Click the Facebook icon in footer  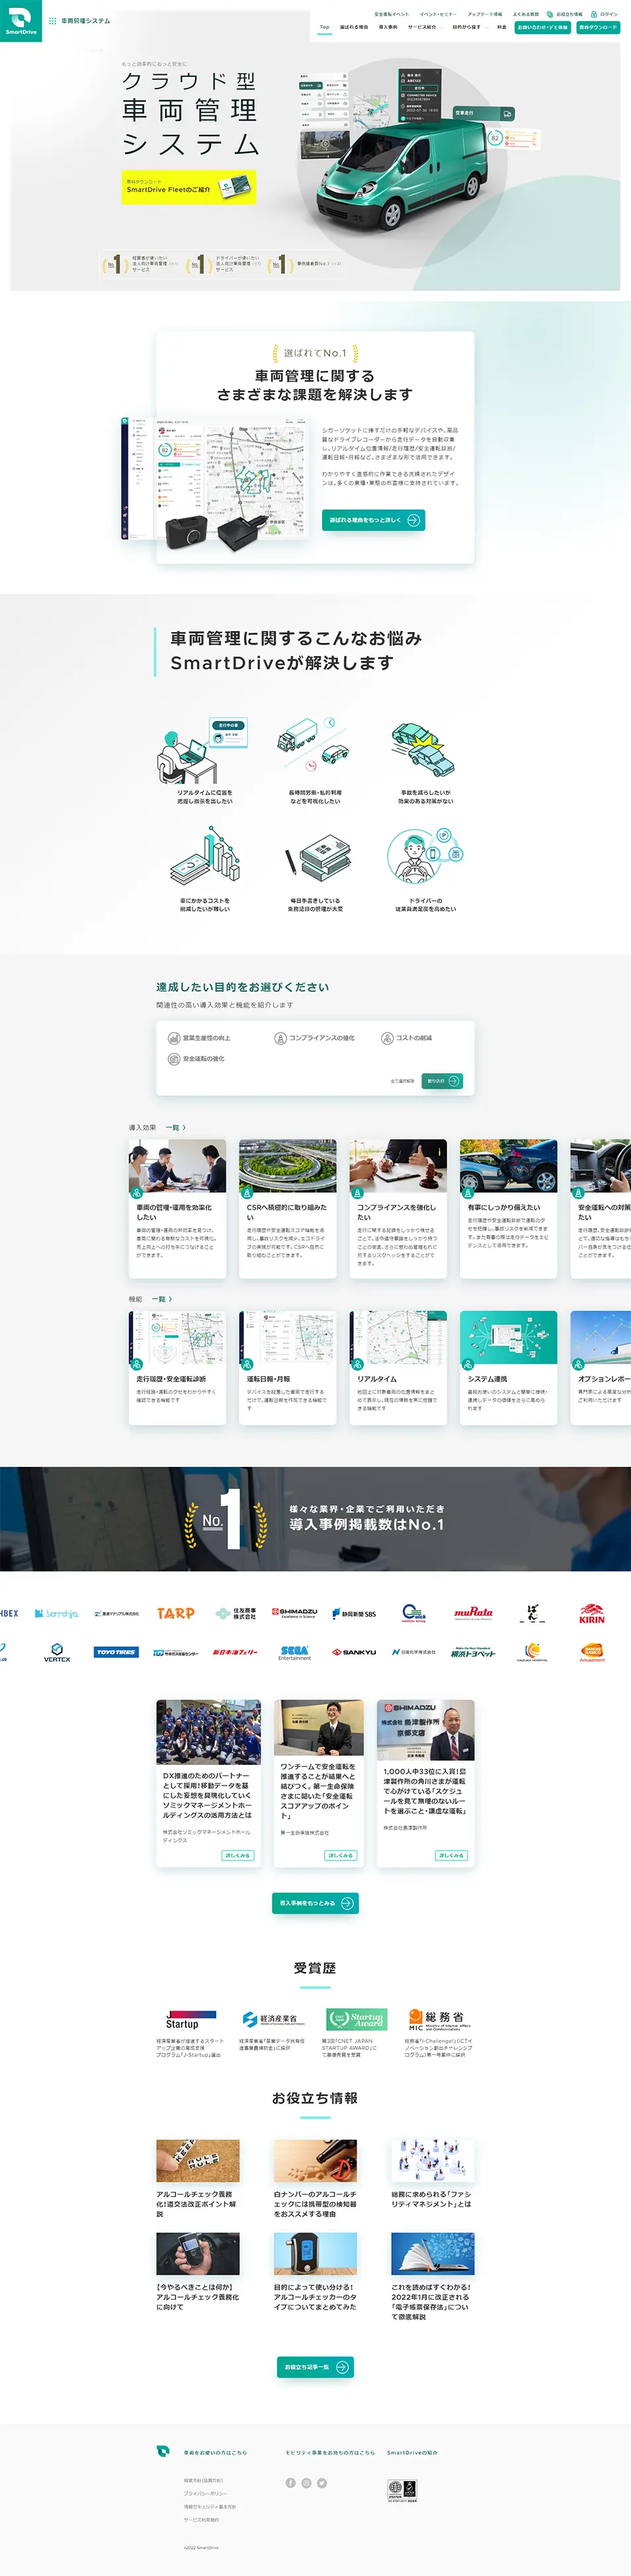291,2483
